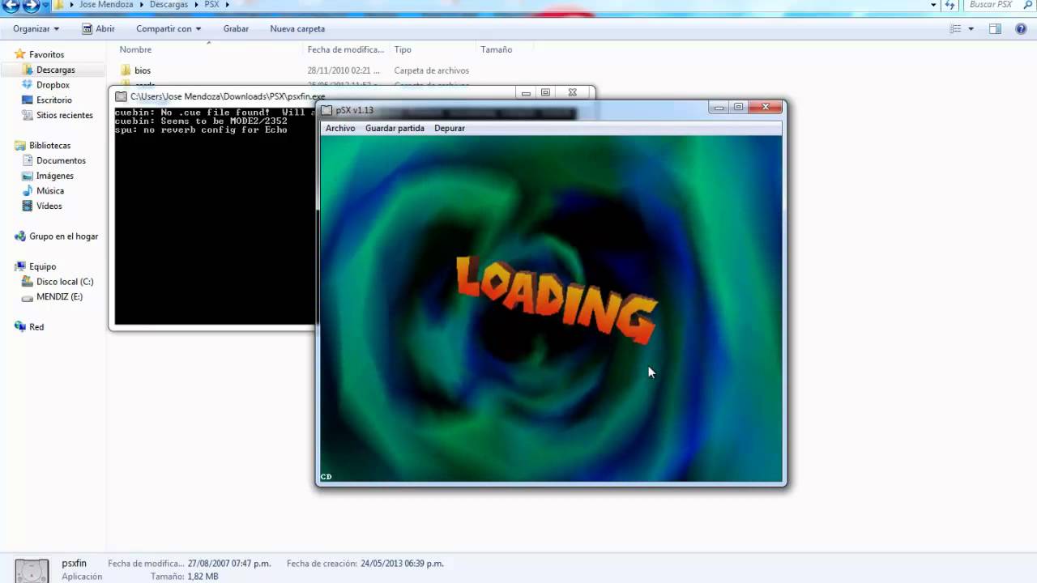The image size is (1037, 583).
Task: Click creation date 24/05/2013 06:39 p.m.
Action: 402,563
